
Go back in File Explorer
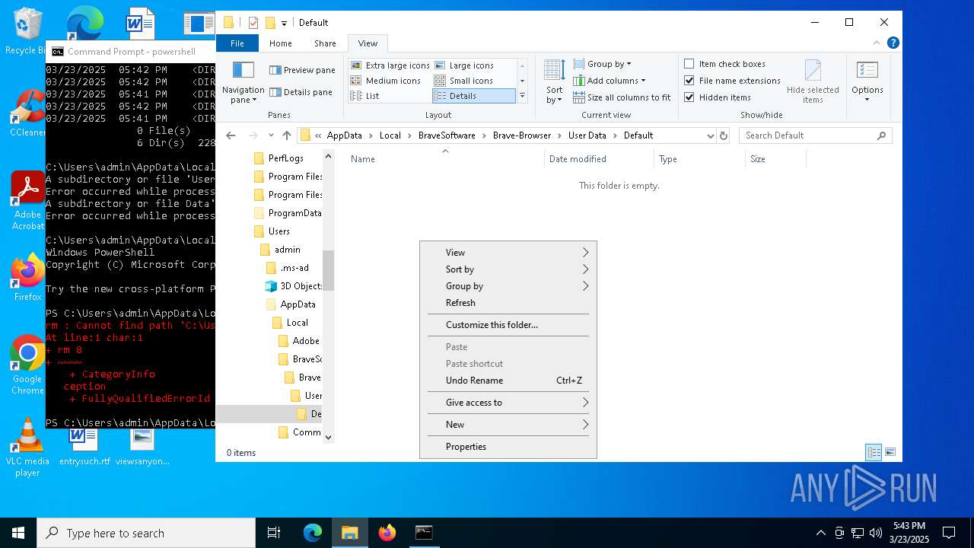pos(231,135)
